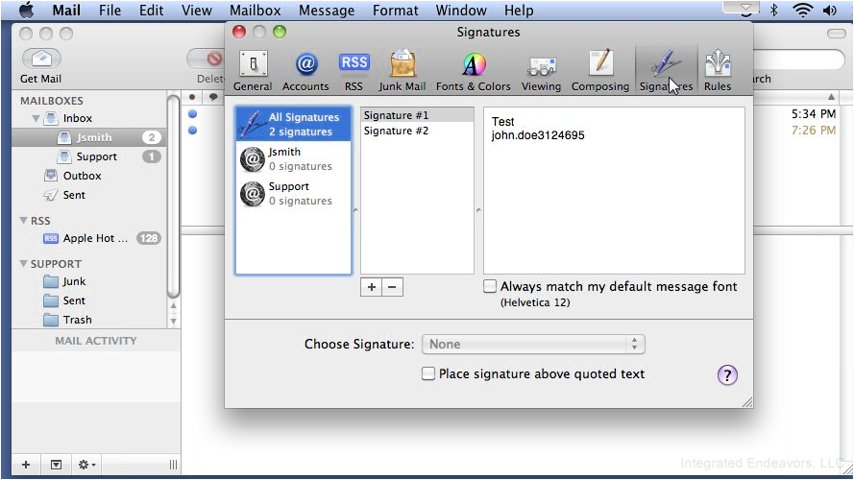The image size is (854, 480).
Task: Open Junk Mail preferences
Action: 403,71
